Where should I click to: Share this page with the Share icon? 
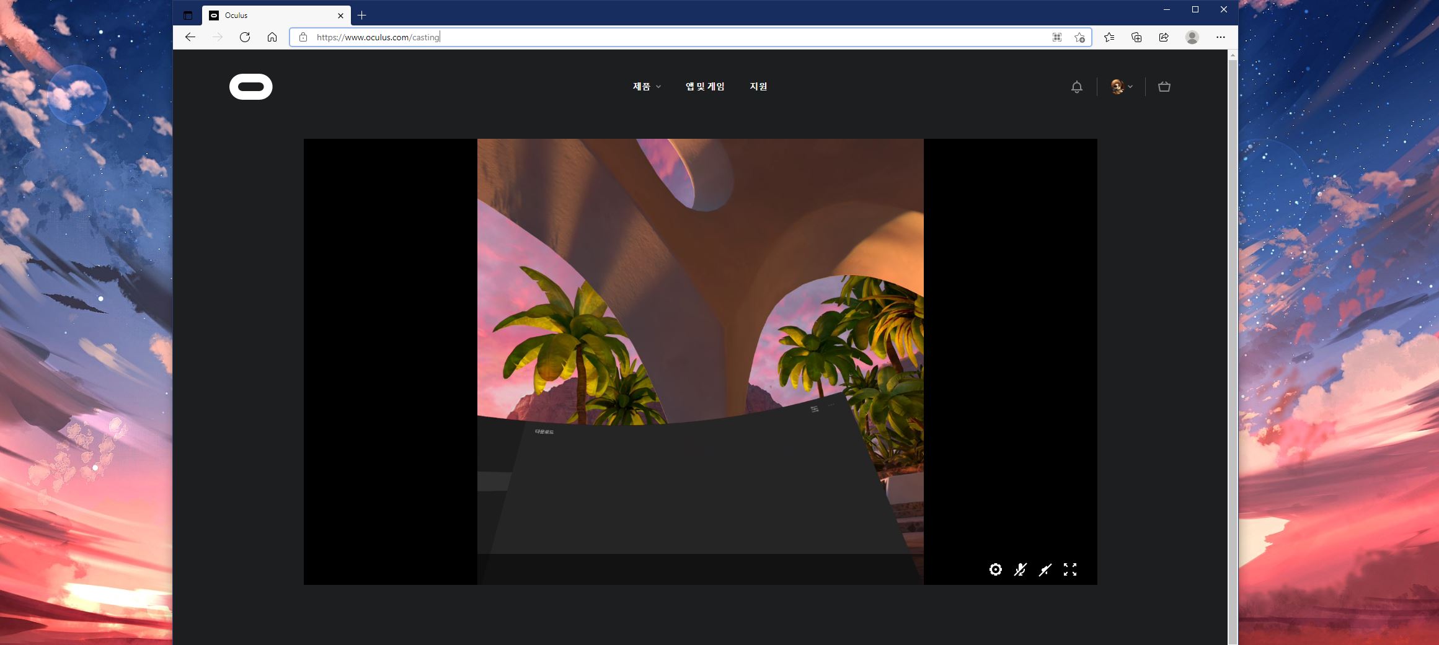point(1164,37)
